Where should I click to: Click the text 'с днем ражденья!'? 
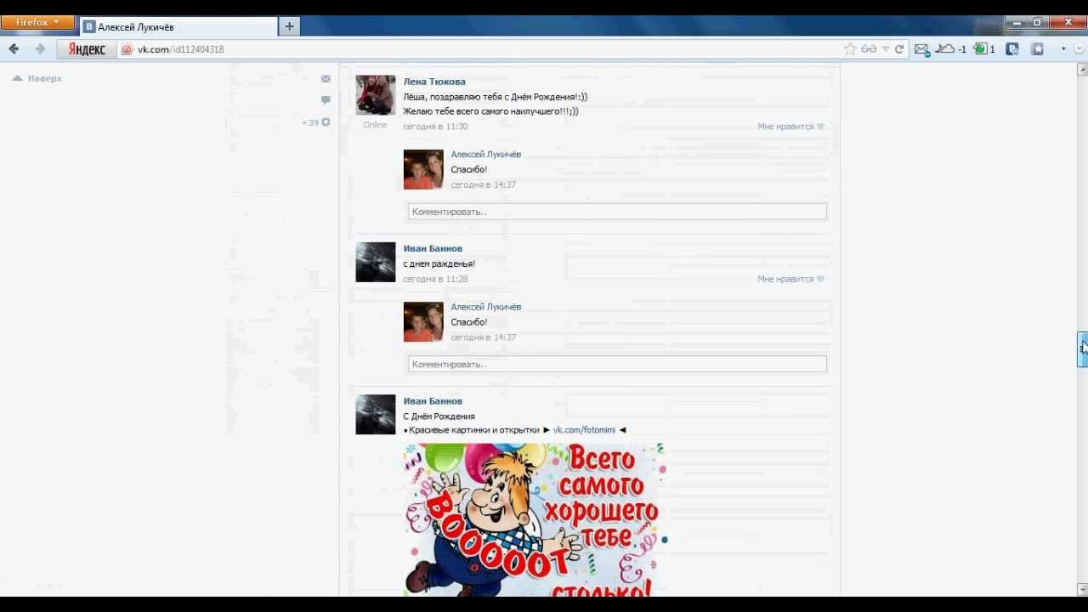pyautogui.click(x=439, y=264)
